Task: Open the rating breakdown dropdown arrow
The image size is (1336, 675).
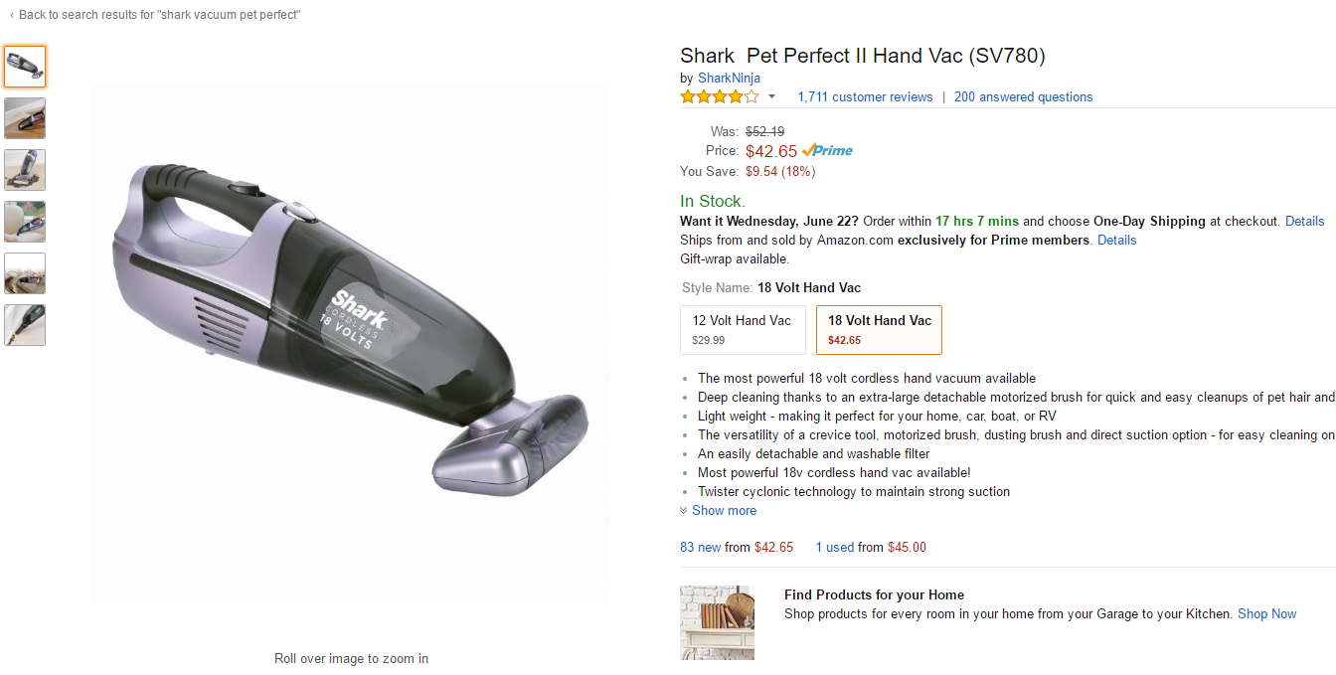Action: point(771,97)
